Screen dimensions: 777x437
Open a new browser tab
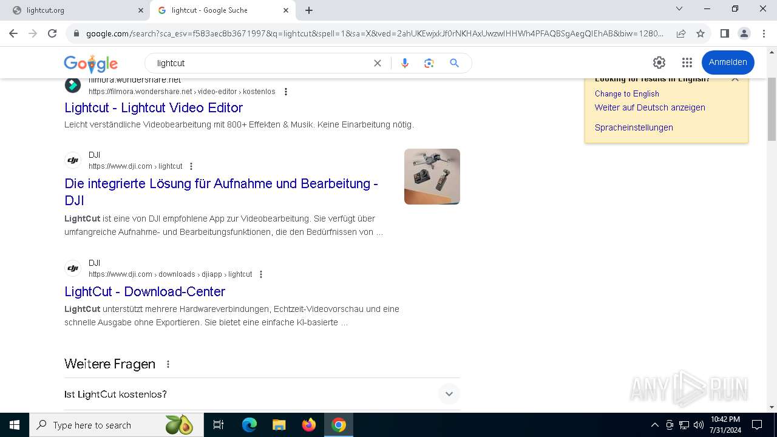(x=309, y=10)
